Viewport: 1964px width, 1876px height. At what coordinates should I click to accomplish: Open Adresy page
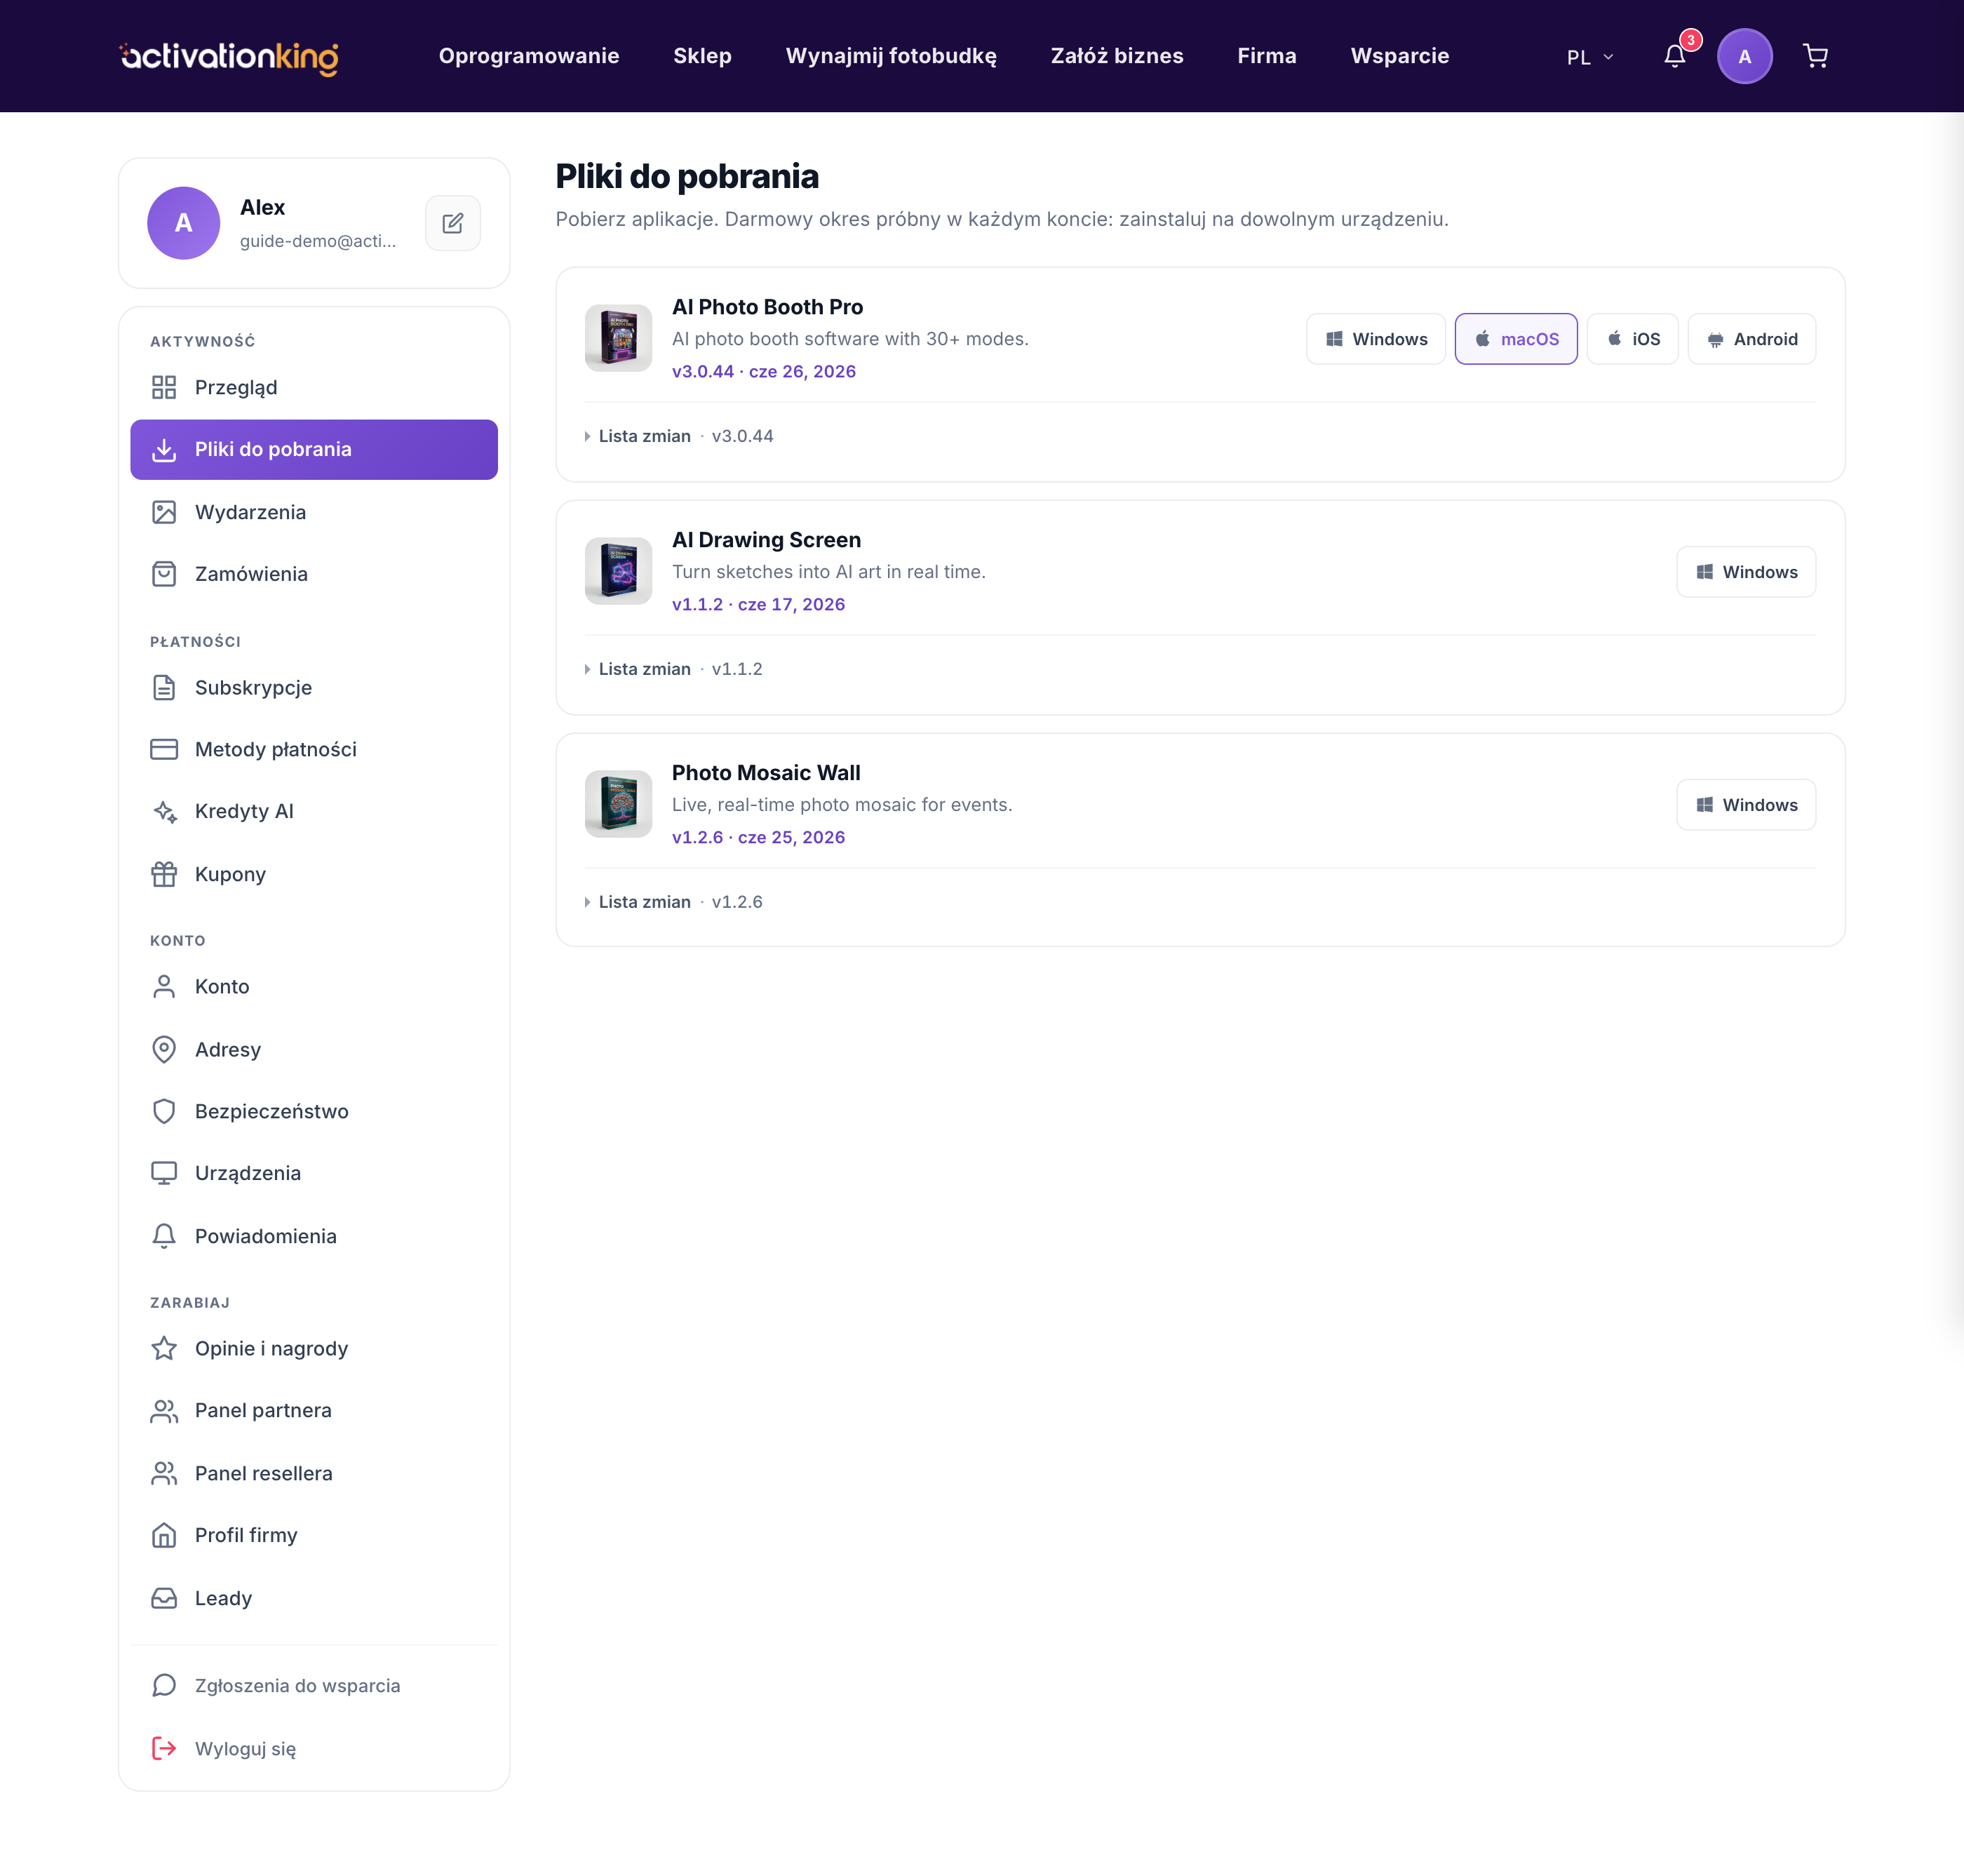tap(314, 1049)
